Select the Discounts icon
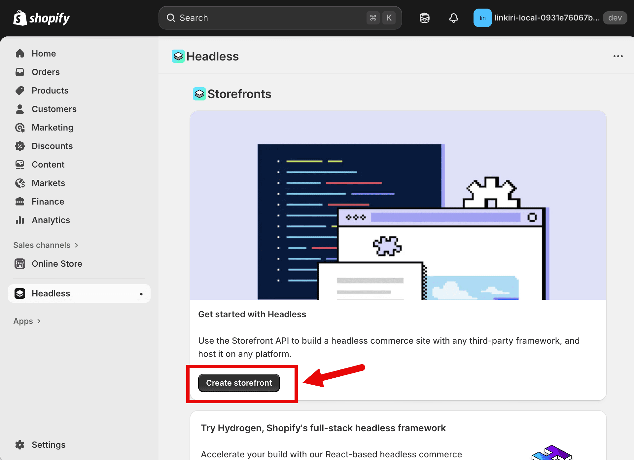634x460 pixels. [20, 146]
